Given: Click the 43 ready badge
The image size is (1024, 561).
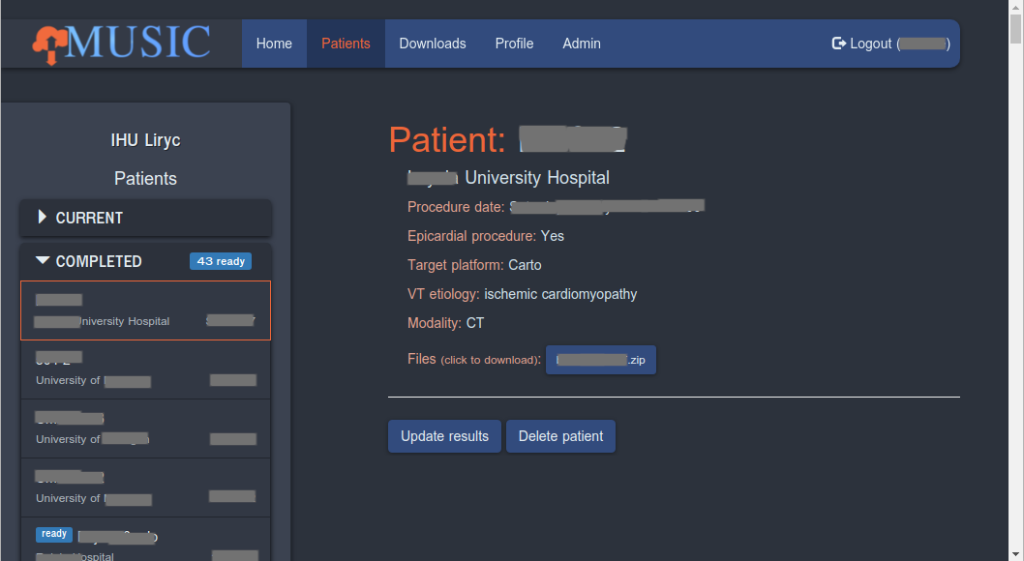Looking at the screenshot, I should 221,261.
